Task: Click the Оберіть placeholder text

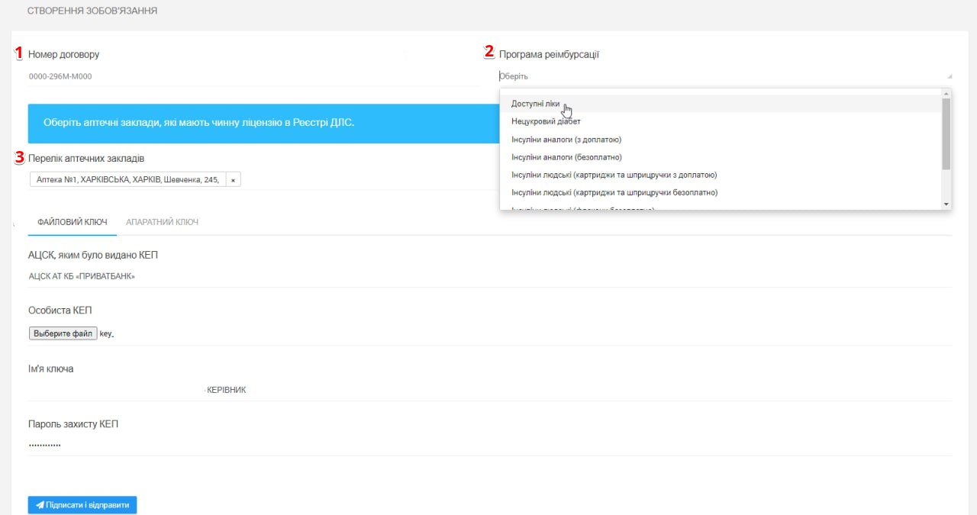Action: pos(514,76)
